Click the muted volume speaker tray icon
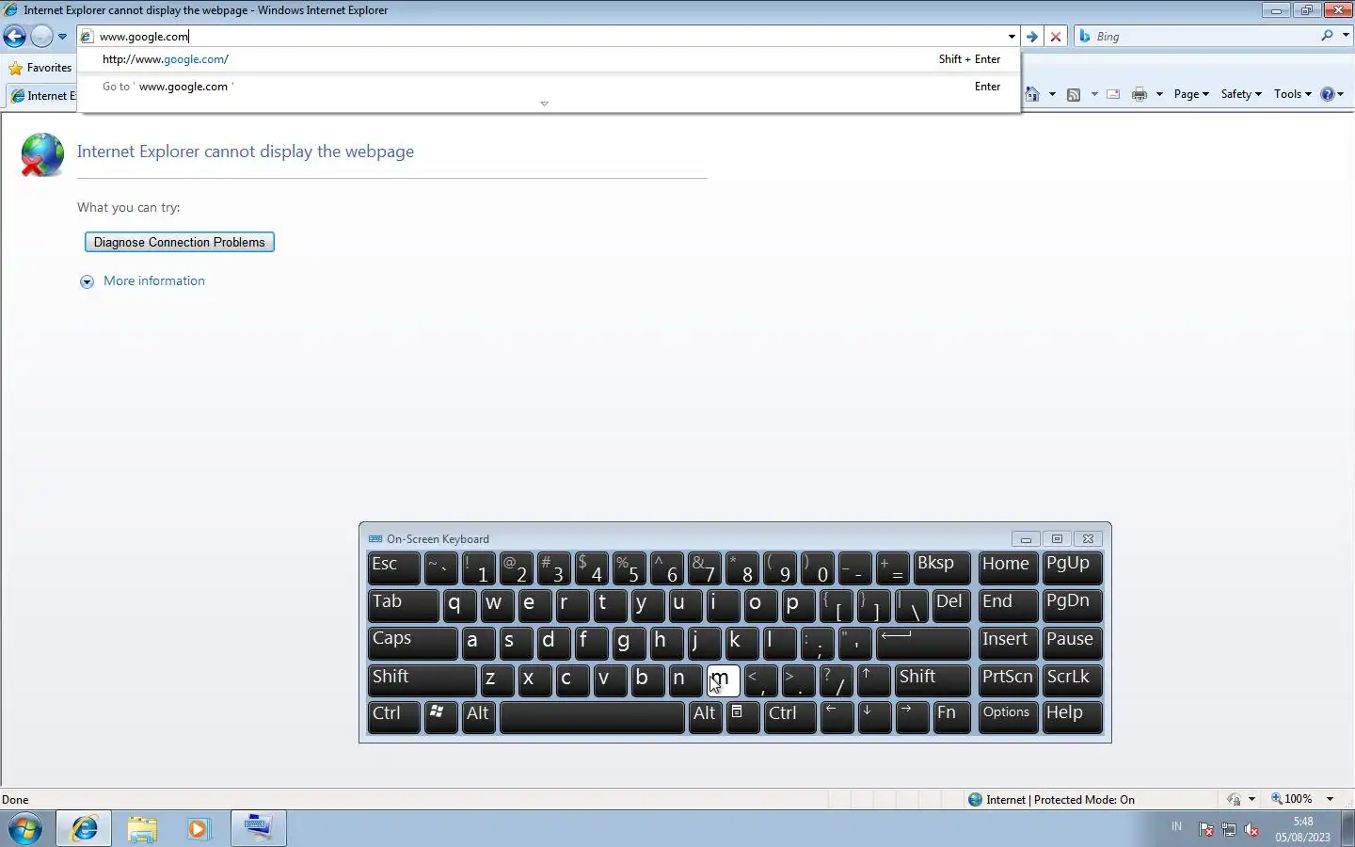The height and width of the screenshot is (847, 1355). click(x=1251, y=829)
